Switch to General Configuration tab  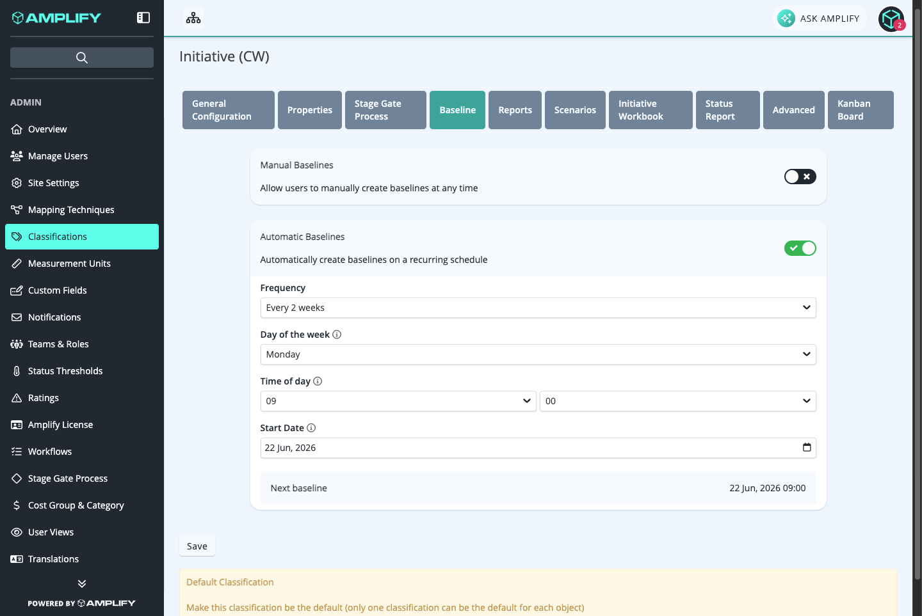click(229, 110)
